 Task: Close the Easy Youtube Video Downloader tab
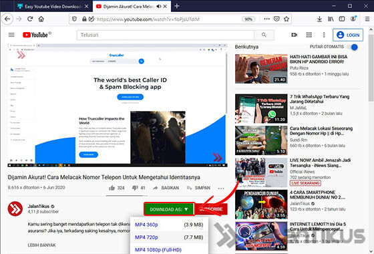[87, 7]
